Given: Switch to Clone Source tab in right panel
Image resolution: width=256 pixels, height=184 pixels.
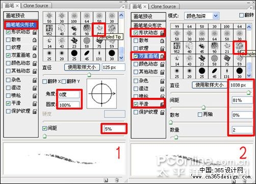Looking at the screenshot, I should [x=163, y=7].
